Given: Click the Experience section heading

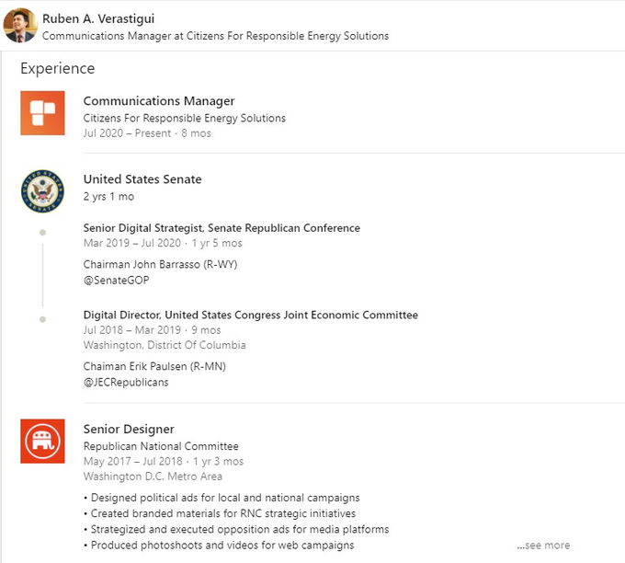Looking at the screenshot, I should [57, 68].
